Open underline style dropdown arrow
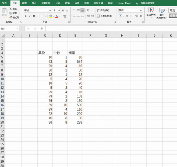177x167 pixels. 37,16
